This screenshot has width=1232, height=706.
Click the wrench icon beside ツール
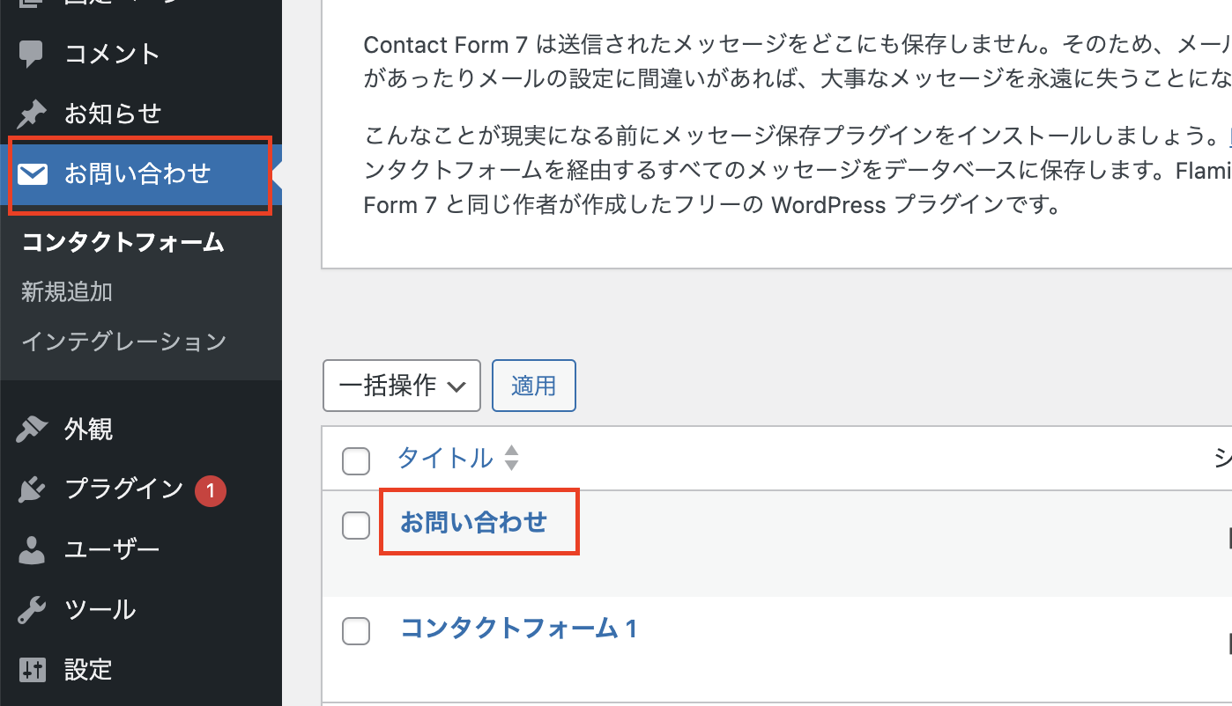click(32, 610)
